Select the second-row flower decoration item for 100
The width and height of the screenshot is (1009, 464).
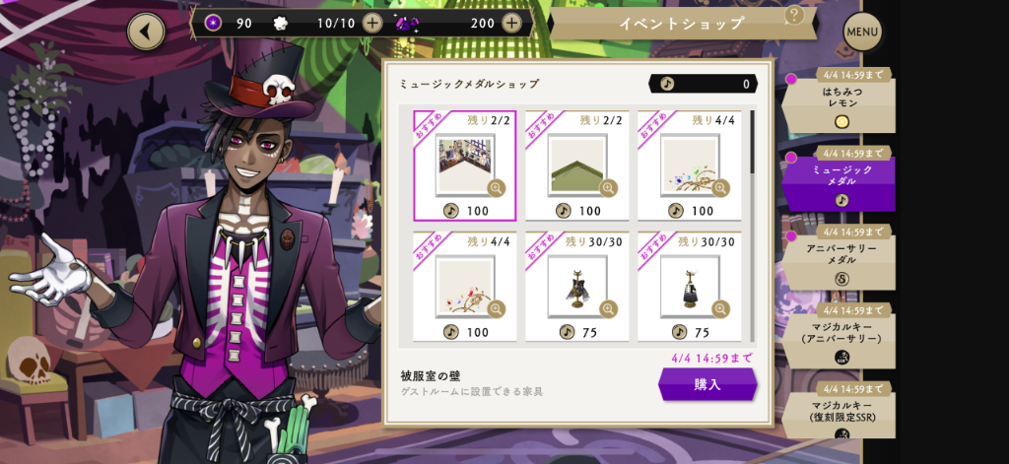pos(465,287)
